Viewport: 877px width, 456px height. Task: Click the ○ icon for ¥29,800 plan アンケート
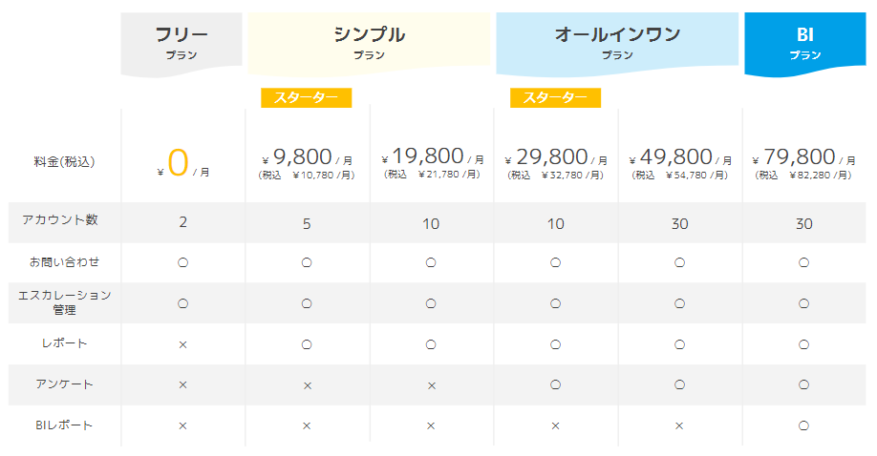tap(555, 384)
